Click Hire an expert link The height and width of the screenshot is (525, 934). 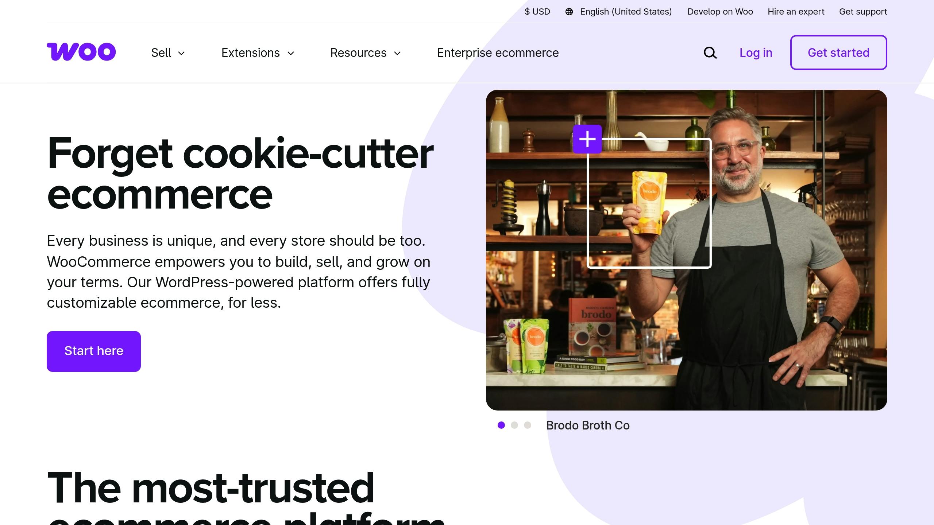(x=796, y=12)
